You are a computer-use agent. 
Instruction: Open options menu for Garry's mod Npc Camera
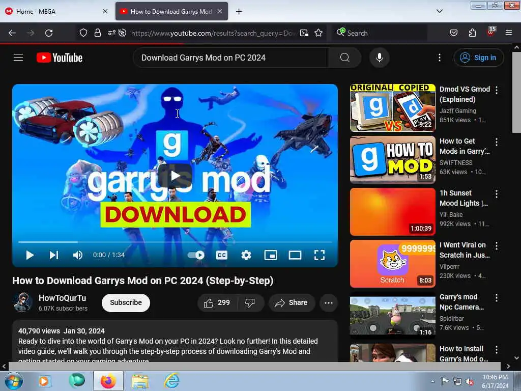tap(497, 298)
